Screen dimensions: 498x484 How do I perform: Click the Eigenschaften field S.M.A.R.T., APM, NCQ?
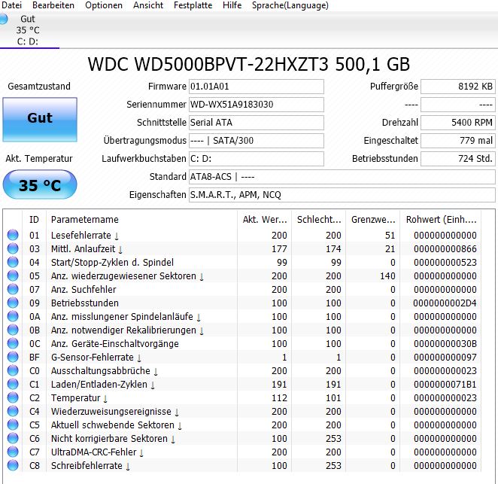[x=342, y=195]
